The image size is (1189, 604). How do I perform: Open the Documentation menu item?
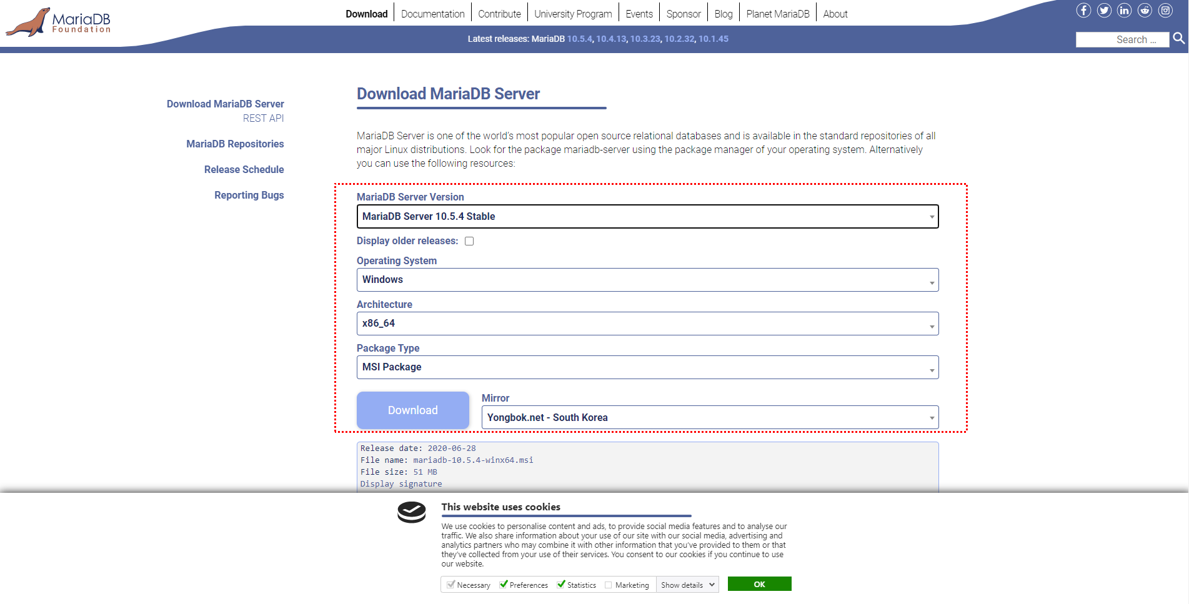point(432,14)
